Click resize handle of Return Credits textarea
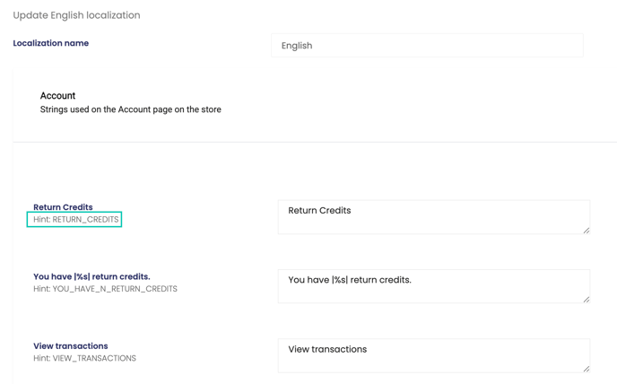Viewport: 617px width, 384px height. (x=587, y=231)
